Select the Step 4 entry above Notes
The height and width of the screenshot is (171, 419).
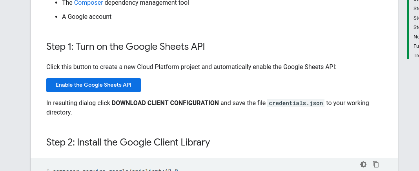[416, 27]
